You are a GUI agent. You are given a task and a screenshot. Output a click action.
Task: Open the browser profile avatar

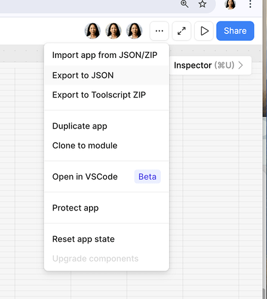(x=231, y=4)
